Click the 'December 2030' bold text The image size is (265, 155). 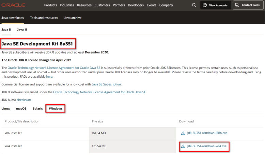(x=96, y=52)
